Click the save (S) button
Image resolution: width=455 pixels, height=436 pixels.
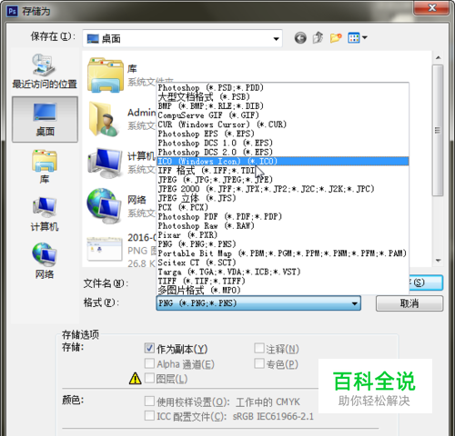coord(426,282)
